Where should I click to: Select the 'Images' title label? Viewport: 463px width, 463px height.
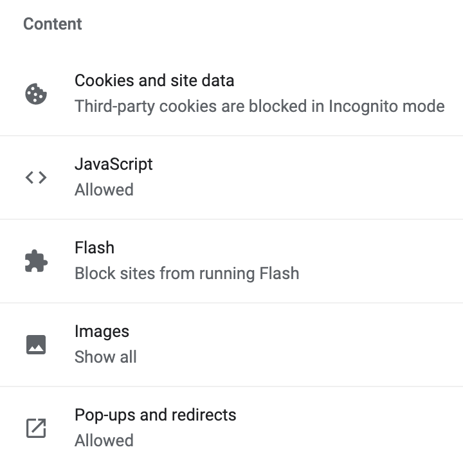102,331
